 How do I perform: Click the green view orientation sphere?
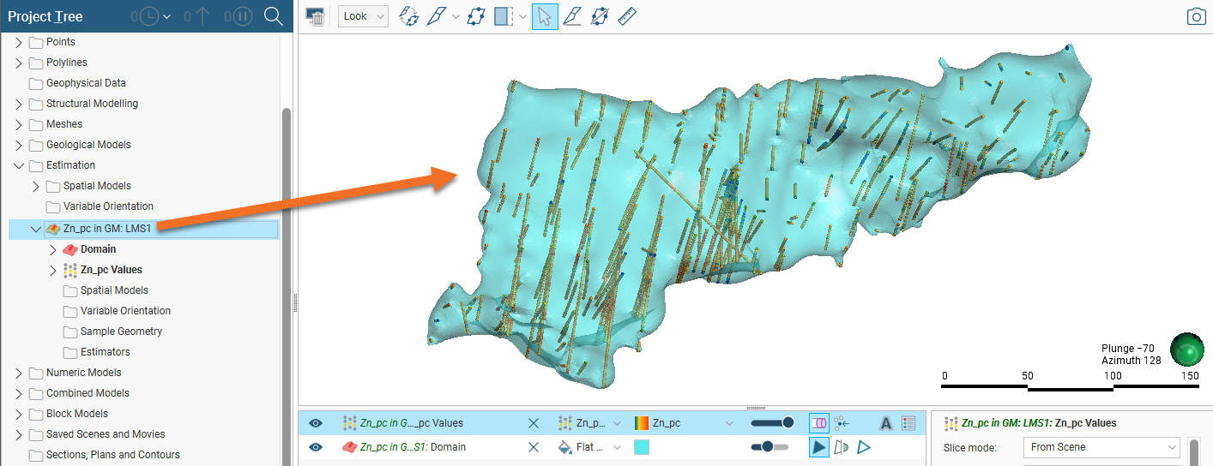[x=1188, y=350]
